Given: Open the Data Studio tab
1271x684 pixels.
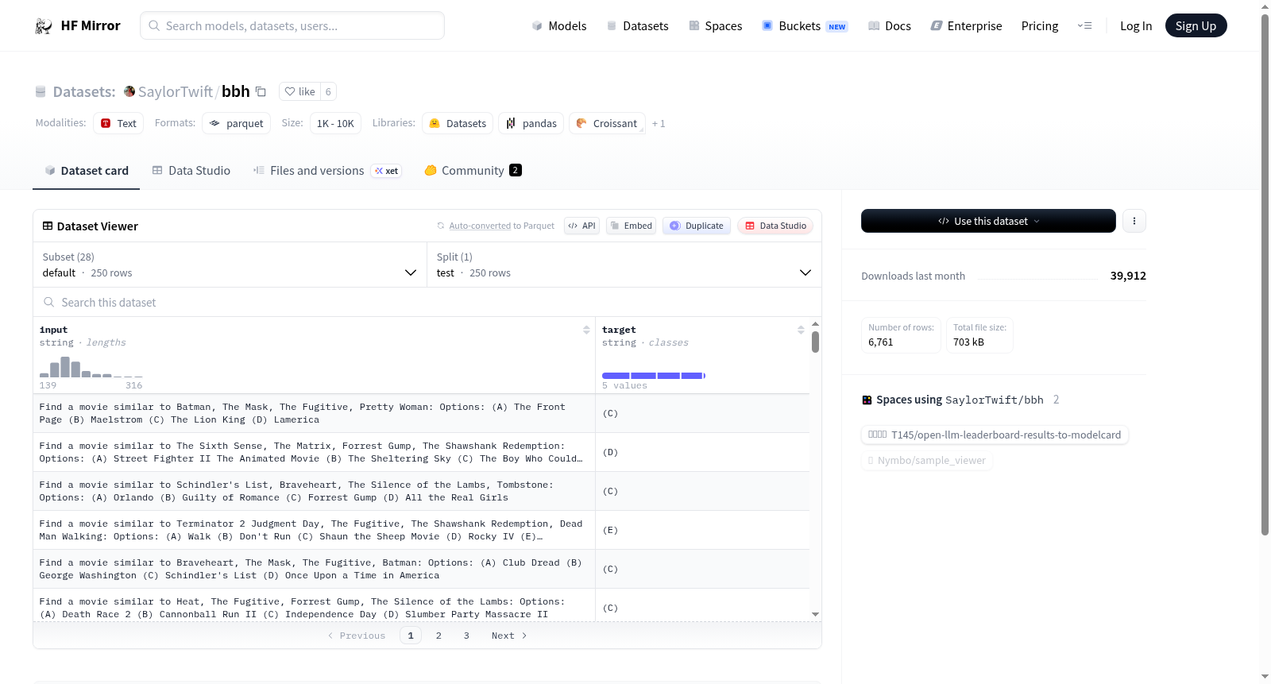Looking at the screenshot, I should coord(191,171).
